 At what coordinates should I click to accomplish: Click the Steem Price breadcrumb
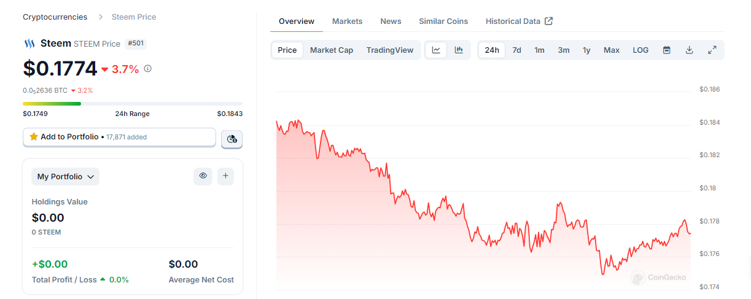(134, 17)
